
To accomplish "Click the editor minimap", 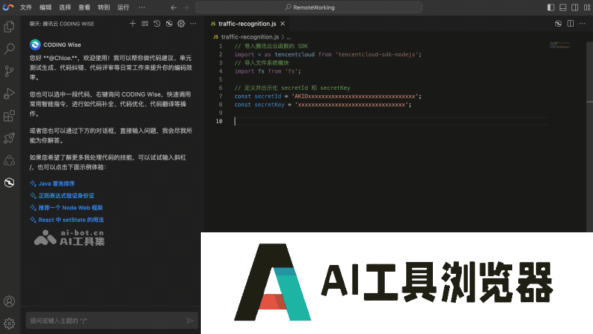I will click(x=560, y=45).
